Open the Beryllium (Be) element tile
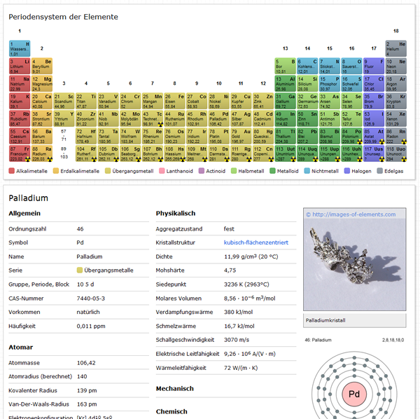This screenshot has width=420, height=419. [42, 66]
